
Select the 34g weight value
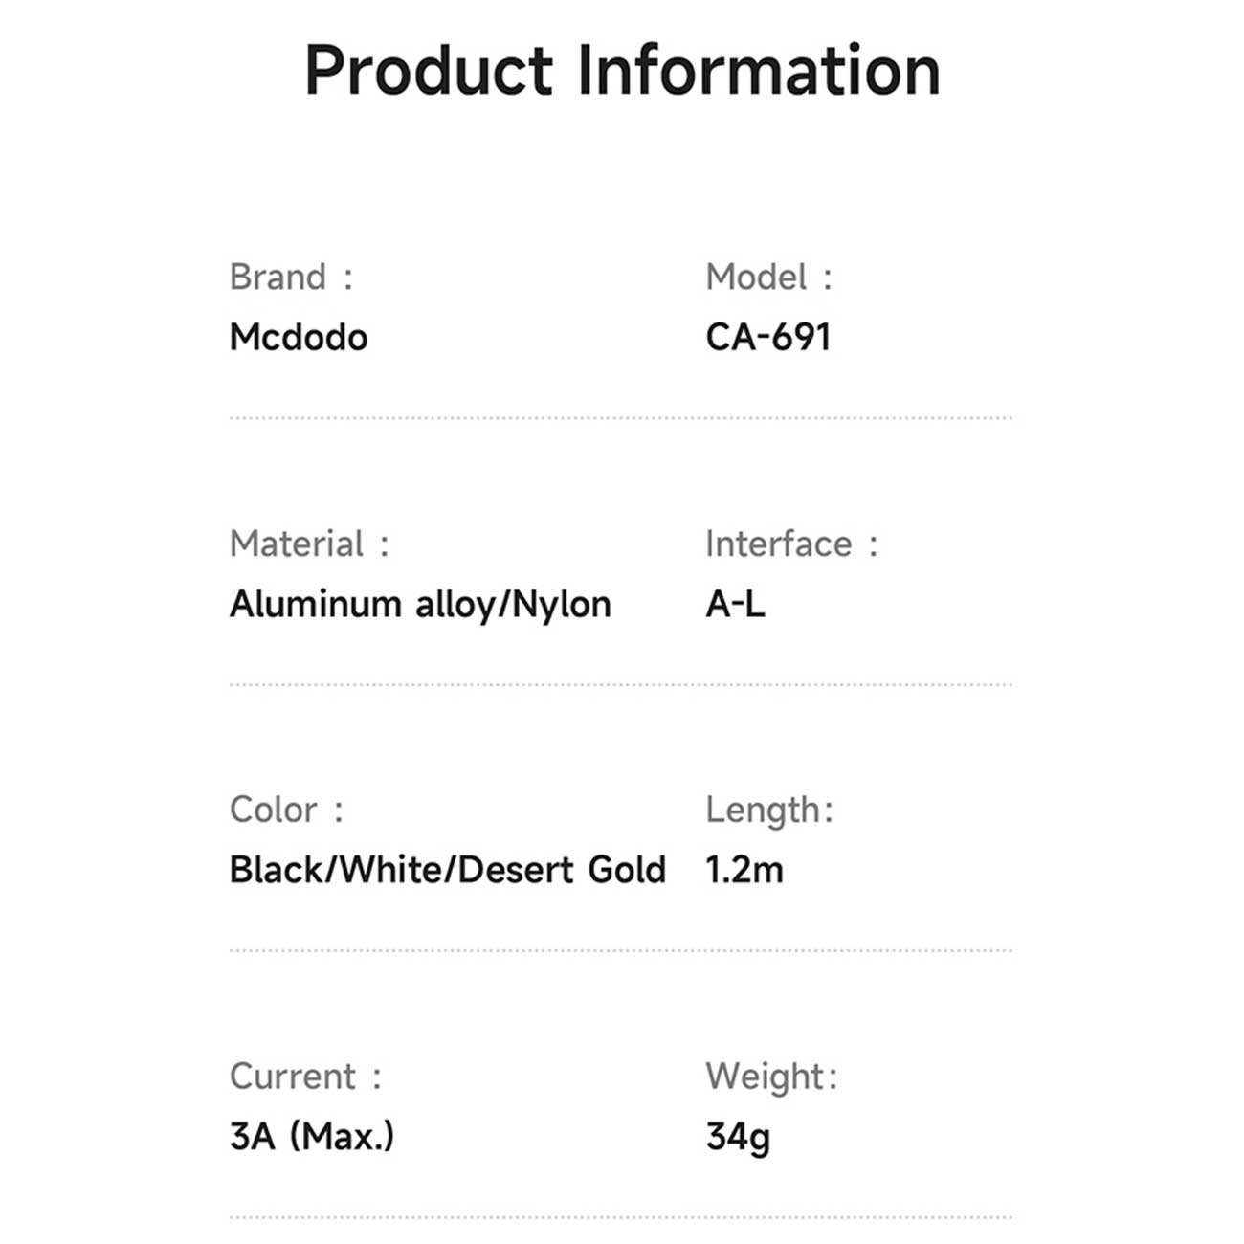(738, 1137)
